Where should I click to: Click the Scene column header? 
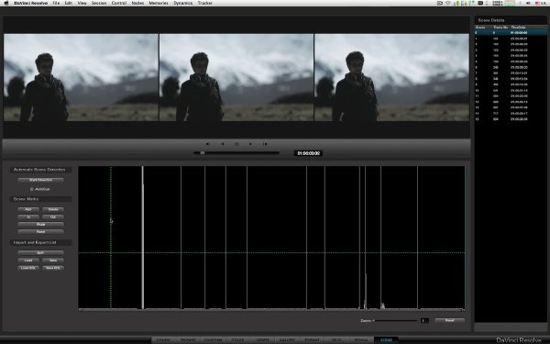pos(480,27)
